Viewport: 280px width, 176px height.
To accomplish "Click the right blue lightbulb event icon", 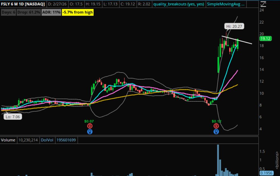I will pyautogui.click(x=216, y=132).
